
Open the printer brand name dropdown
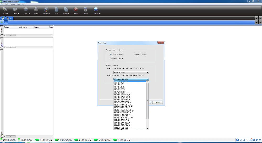tap(131, 73)
